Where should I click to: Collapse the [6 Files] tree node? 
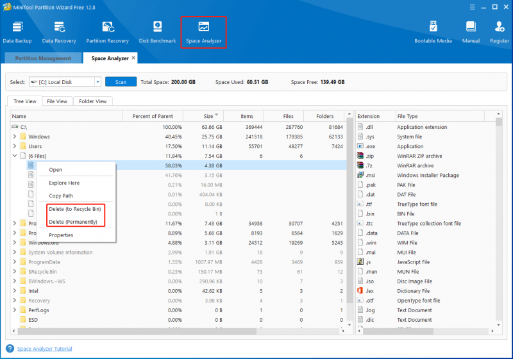click(14, 156)
